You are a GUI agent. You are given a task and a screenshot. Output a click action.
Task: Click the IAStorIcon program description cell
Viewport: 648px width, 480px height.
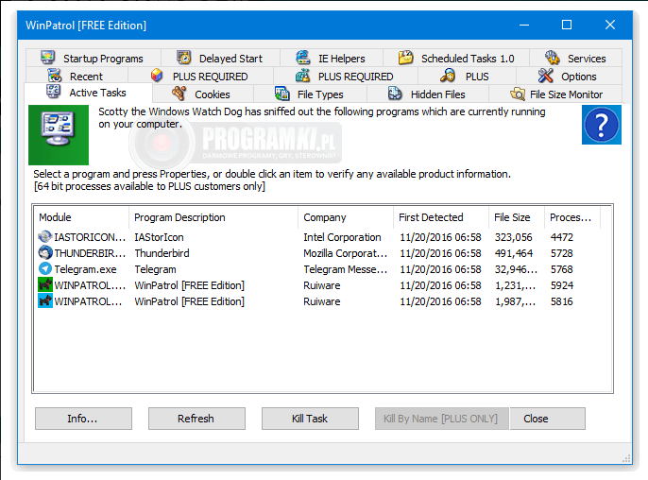pos(159,237)
